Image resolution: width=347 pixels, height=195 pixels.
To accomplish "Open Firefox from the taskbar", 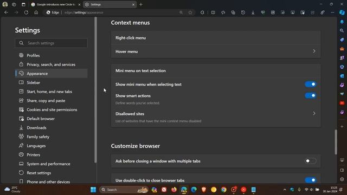I will 174,190.
